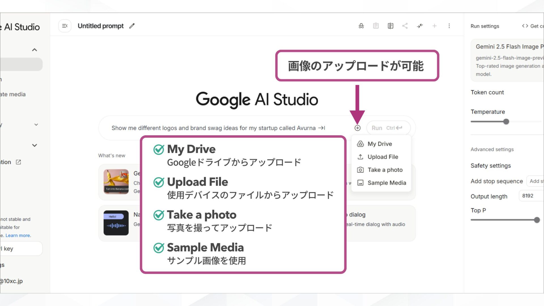Open compare mode side-by-side icon
544x306 pixels.
[x=390, y=26]
